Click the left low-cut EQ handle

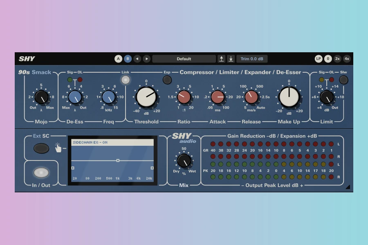tap(73, 168)
